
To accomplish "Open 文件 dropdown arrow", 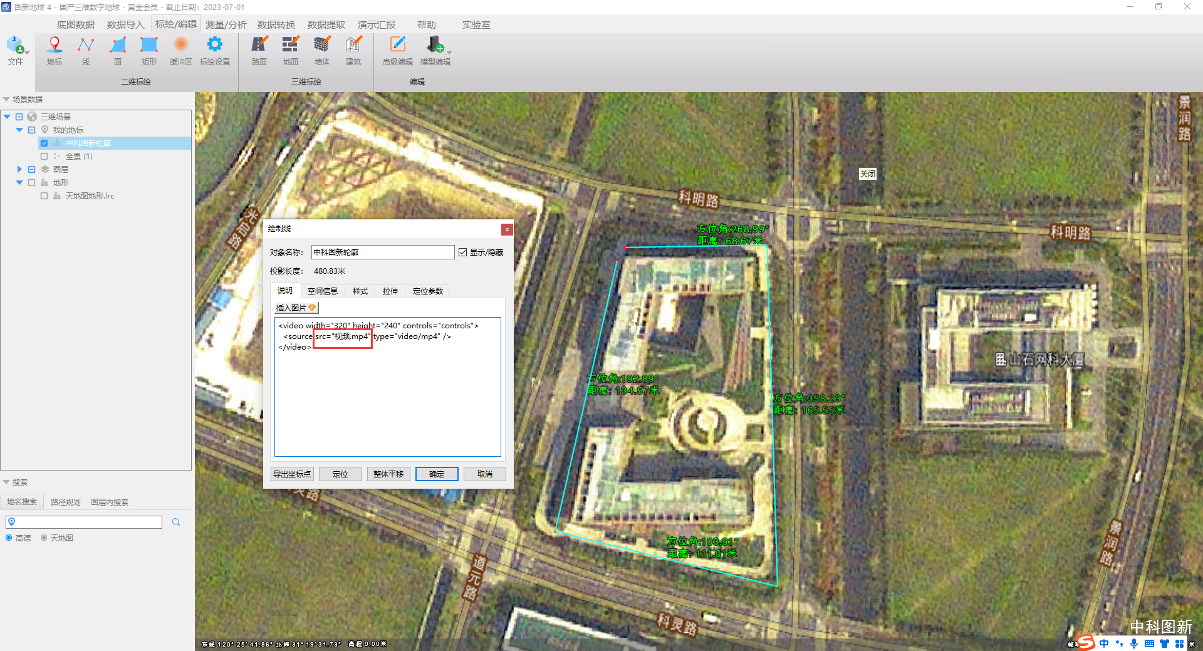I will [28, 53].
